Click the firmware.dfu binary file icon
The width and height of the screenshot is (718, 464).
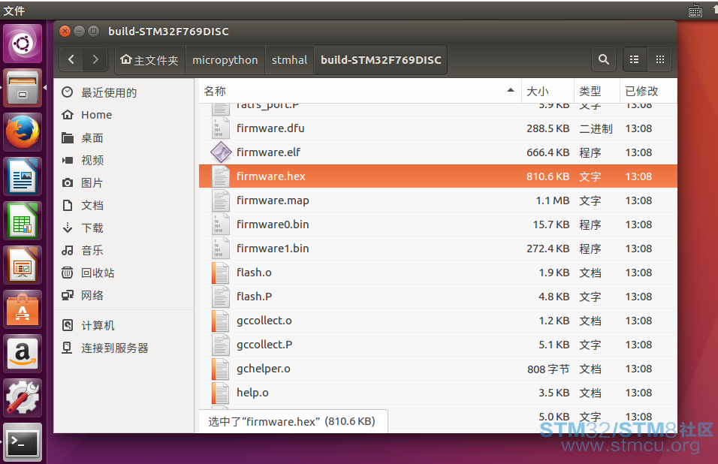(x=220, y=128)
